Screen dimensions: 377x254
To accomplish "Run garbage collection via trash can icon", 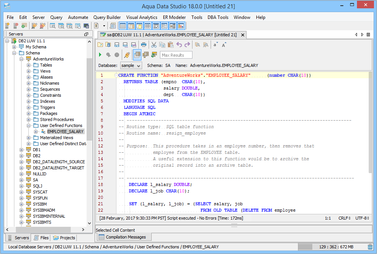I will 370,247.
